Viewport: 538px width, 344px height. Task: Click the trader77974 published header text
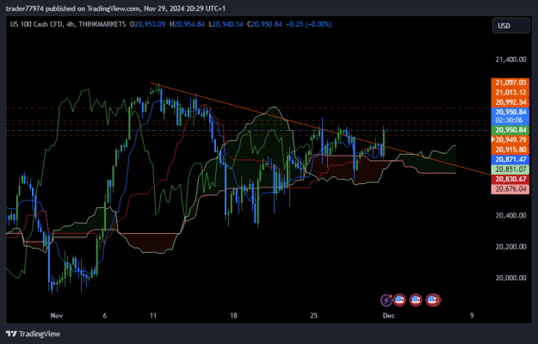point(115,9)
